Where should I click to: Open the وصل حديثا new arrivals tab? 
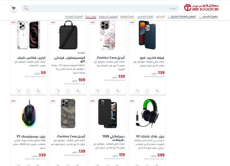(91, 16)
